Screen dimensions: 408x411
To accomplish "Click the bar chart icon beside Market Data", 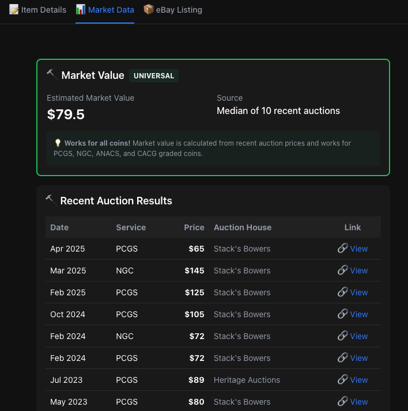I will (x=81, y=10).
